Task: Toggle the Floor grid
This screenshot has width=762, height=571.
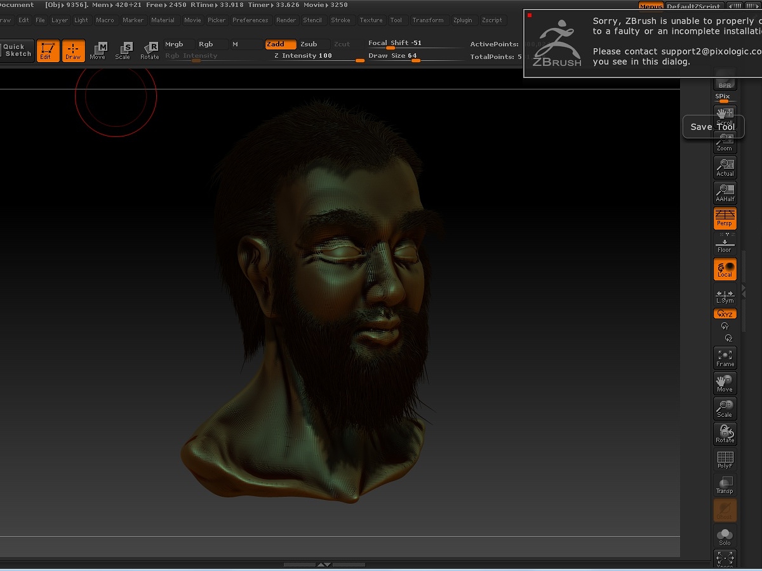Action: (x=725, y=244)
